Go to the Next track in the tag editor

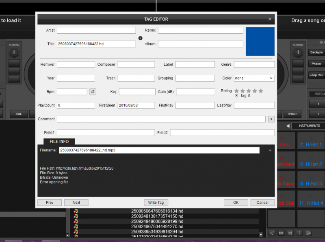coord(76,203)
